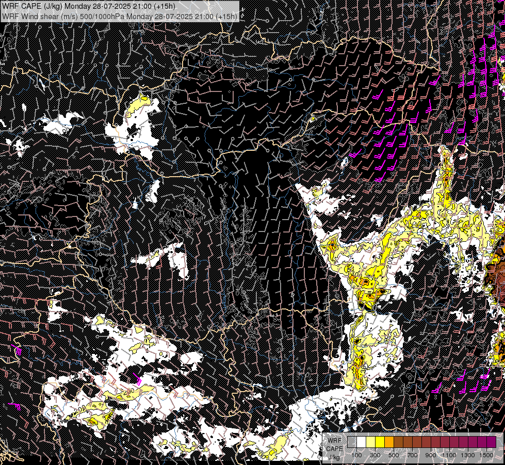Click the bright yellow 300 J/kg legend swatch
The height and width of the screenshot is (465, 505).
pyautogui.click(x=380, y=442)
